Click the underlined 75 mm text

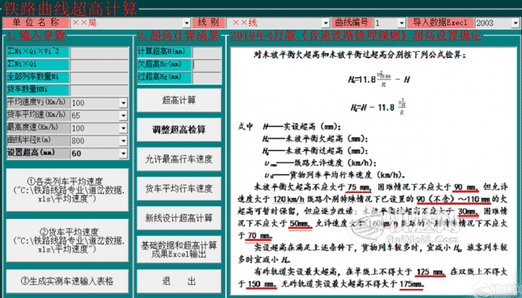tap(358, 188)
